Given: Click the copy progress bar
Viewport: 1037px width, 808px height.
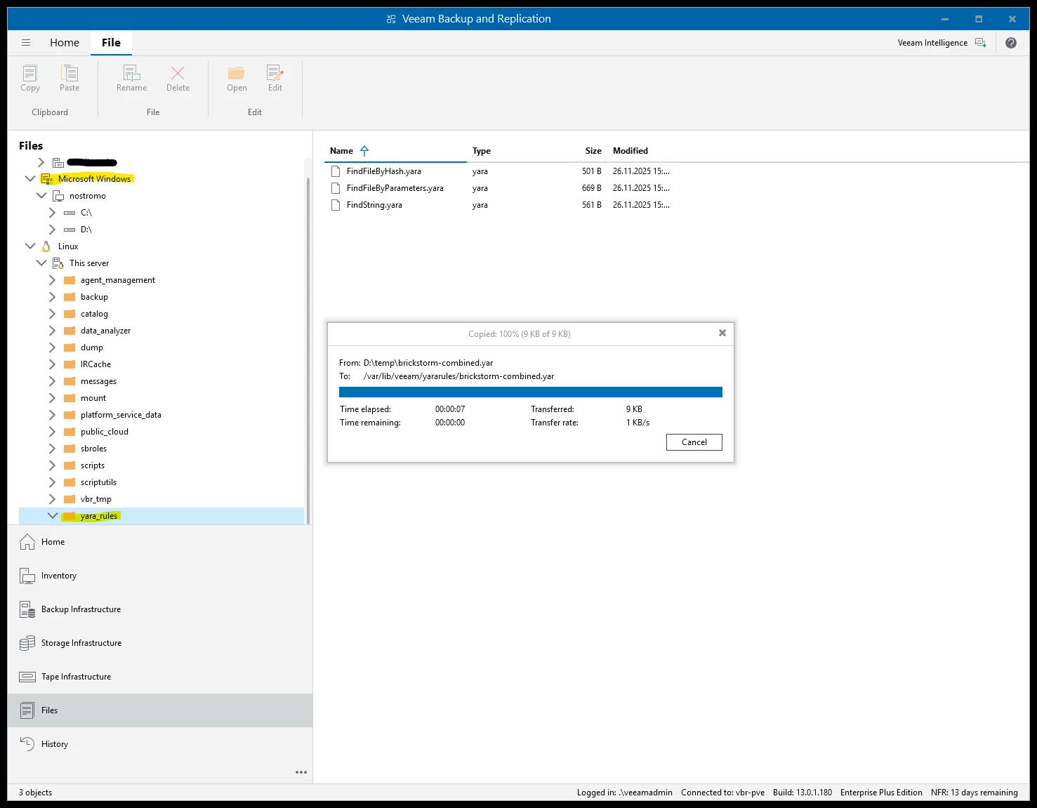Looking at the screenshot, I should (530, 392).
